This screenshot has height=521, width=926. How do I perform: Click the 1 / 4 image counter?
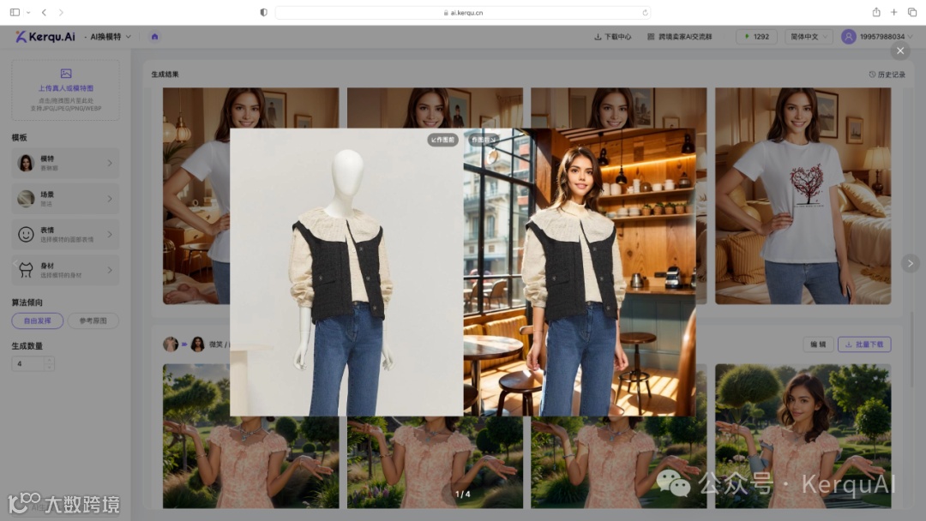(x=462, y=494)
